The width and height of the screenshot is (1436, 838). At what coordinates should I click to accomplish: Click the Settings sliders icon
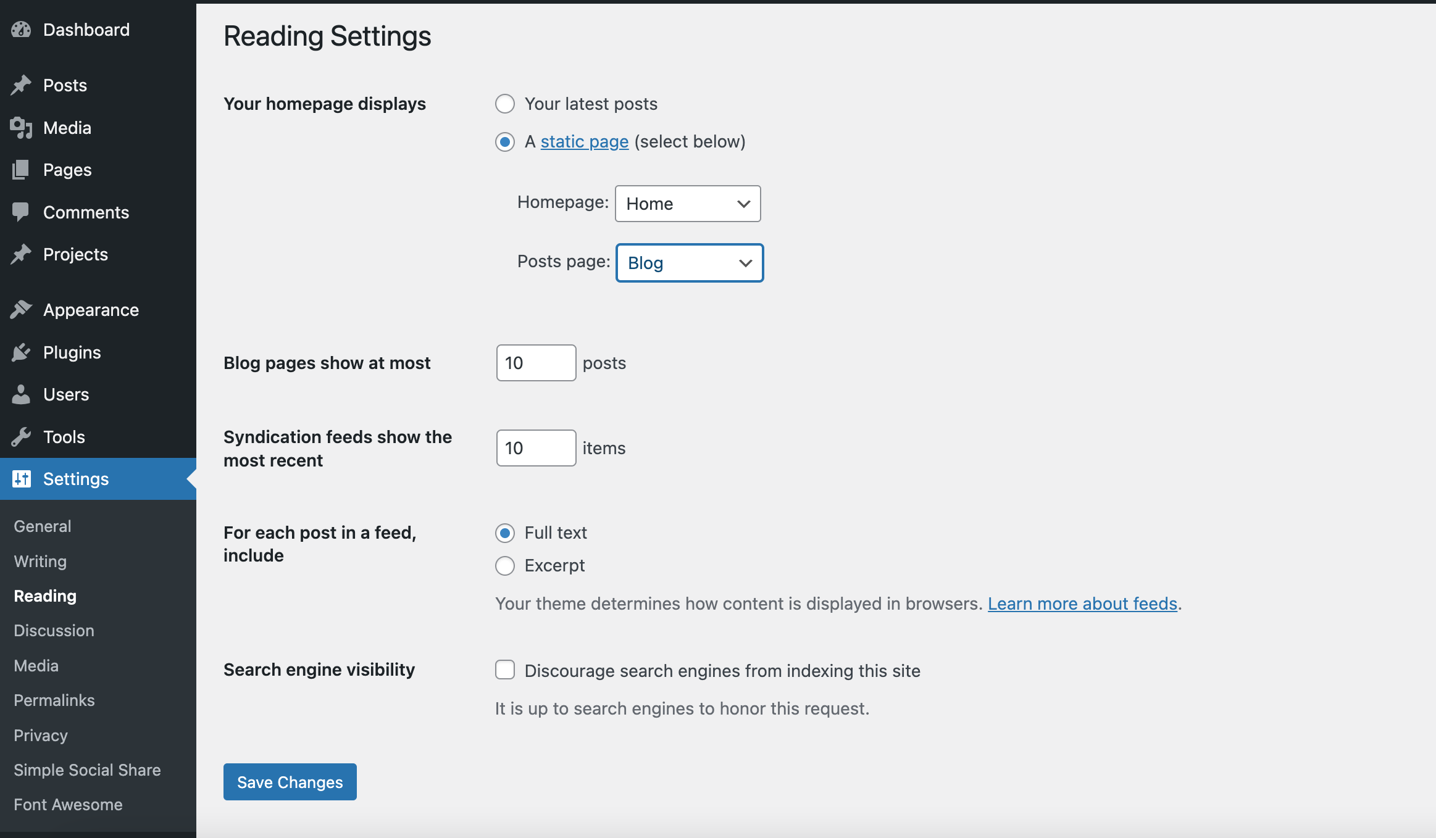(x=21, y=479)
